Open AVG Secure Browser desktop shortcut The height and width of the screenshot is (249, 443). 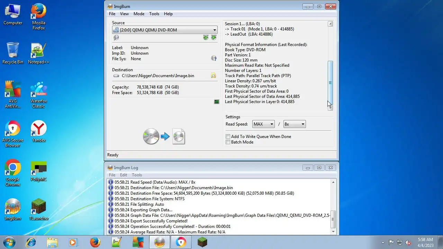click(13, 134)
